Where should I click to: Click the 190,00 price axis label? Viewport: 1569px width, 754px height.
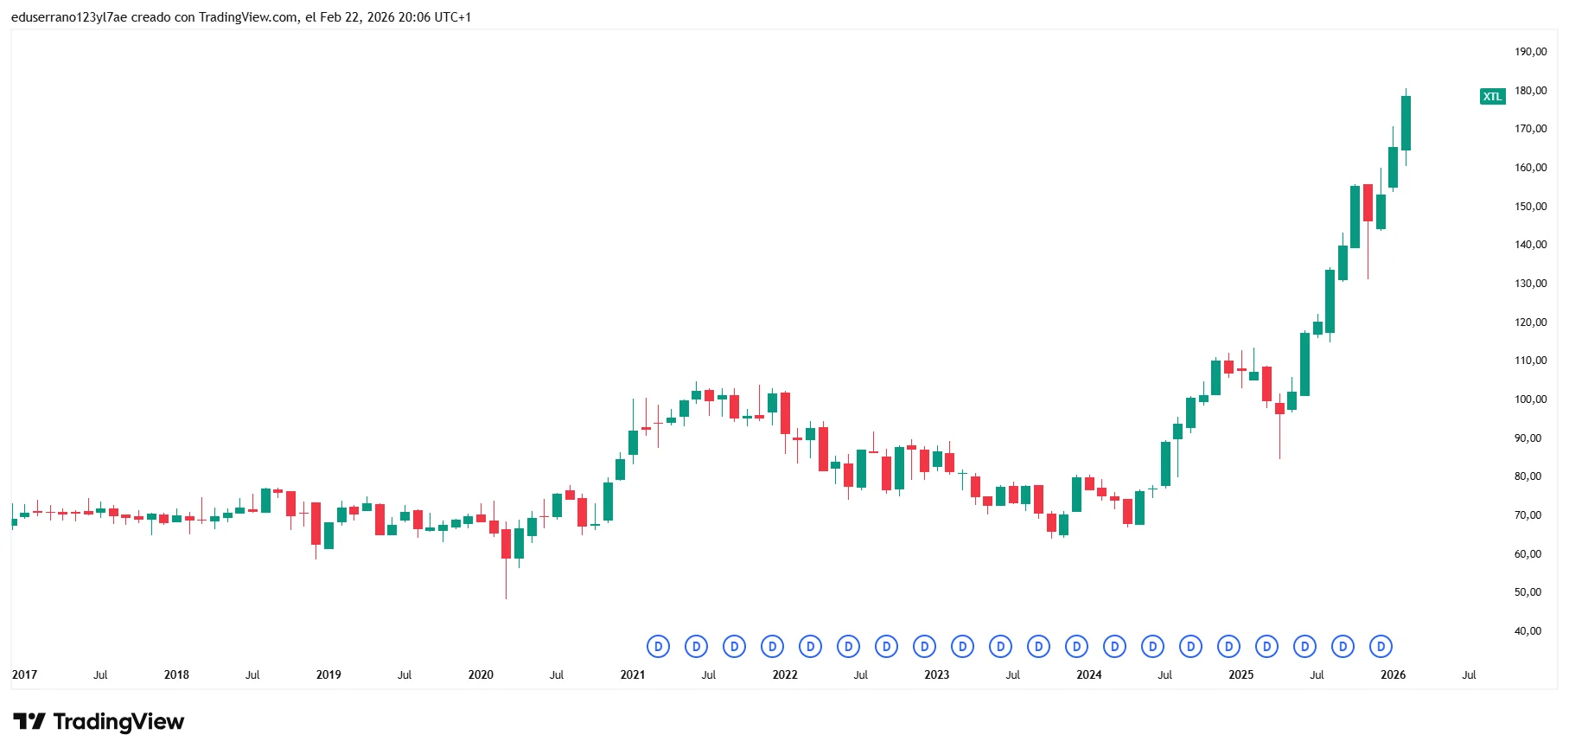coord(1530,51)
